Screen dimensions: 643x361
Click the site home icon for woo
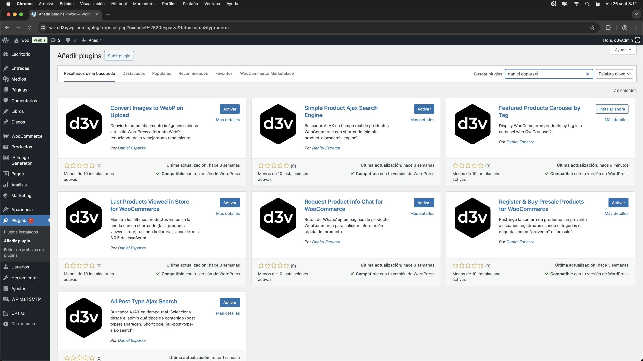16,40
